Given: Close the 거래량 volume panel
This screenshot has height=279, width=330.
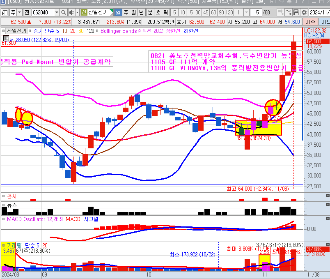Looking at the screenshot, I should [328, 244].
